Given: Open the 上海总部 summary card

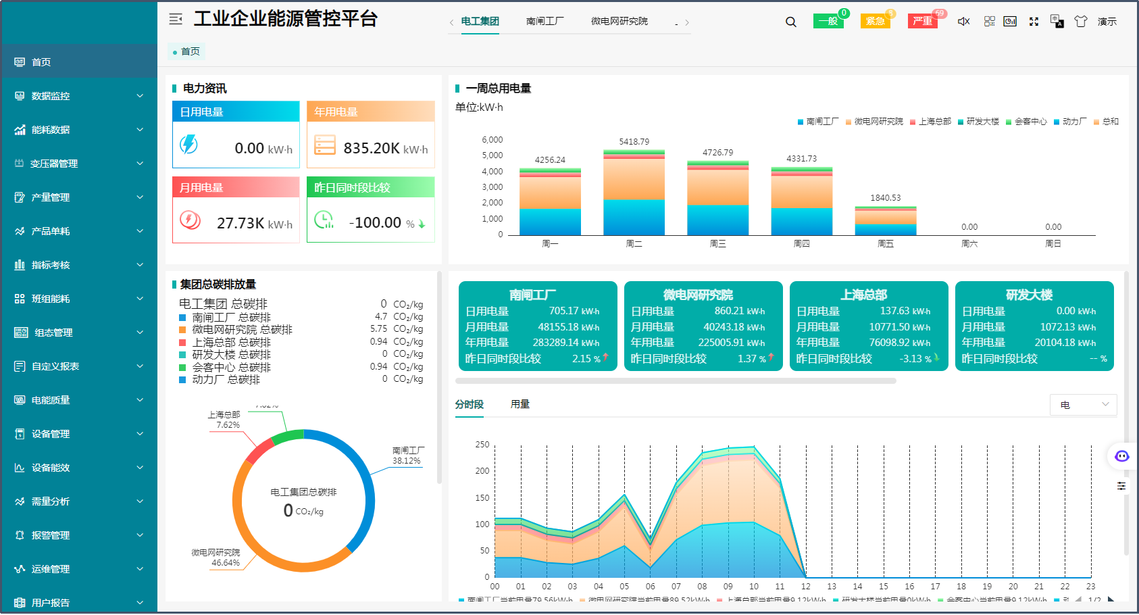Looking at the screenshot, I should point(869,326).
